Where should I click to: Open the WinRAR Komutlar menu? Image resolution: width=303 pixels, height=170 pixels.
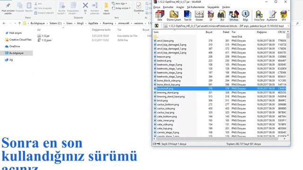tap(168, 7)
